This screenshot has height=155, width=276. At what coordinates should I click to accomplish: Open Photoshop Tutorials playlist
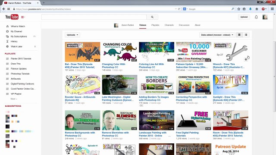(20, 74)
